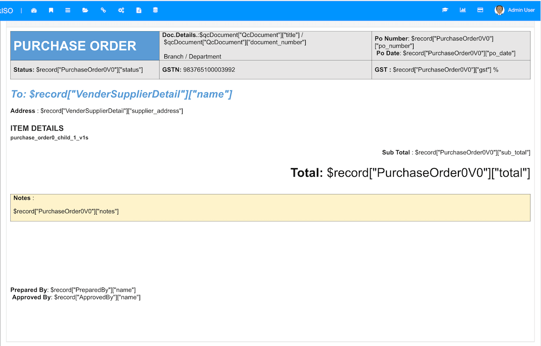The image size is (541, 346).
Task: Click the document file icon
Action: [139, 10]
